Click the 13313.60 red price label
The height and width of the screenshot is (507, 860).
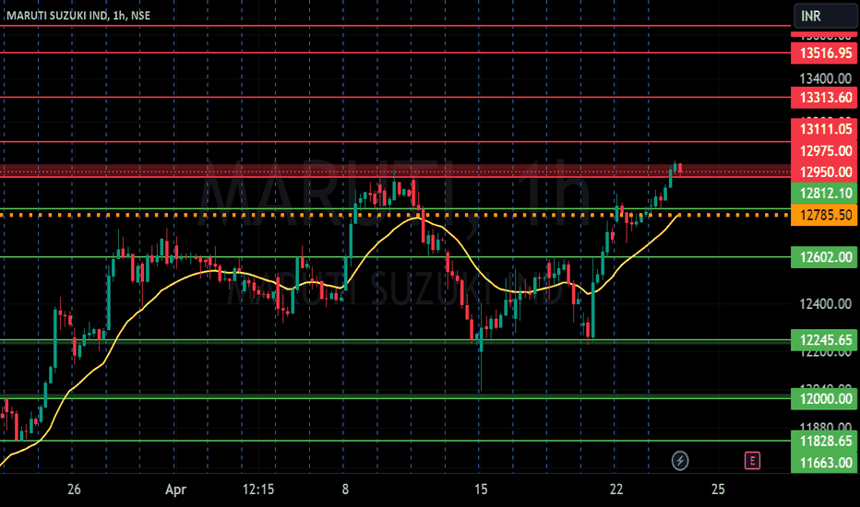click(x=824, y=98)
